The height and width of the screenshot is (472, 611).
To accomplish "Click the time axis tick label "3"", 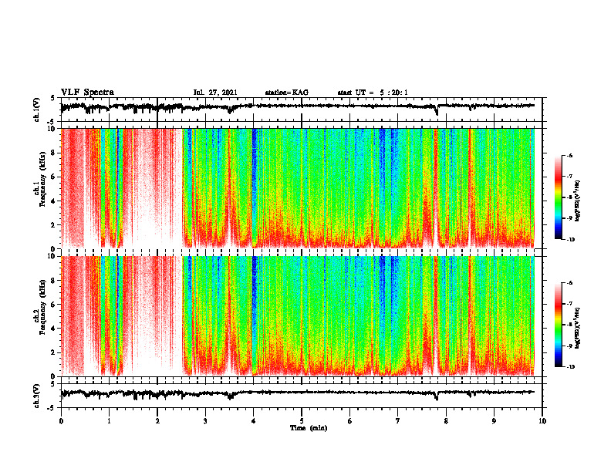I will [205, 421].
